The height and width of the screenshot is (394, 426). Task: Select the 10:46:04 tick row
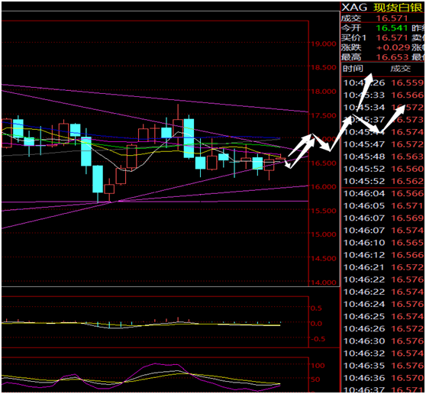(x=383, y=193)
